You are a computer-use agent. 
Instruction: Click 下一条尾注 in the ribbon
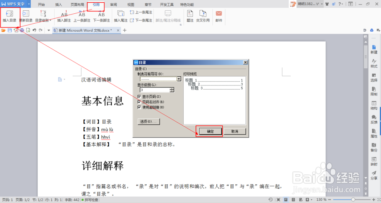pyautogui.click(x=141, y=20)
